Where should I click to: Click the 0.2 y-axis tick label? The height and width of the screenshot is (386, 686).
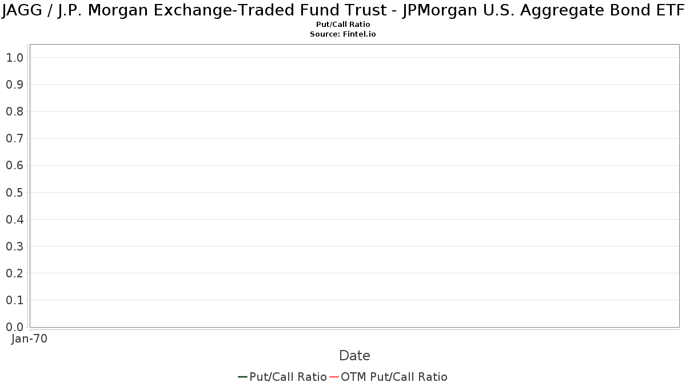(14, 273)
